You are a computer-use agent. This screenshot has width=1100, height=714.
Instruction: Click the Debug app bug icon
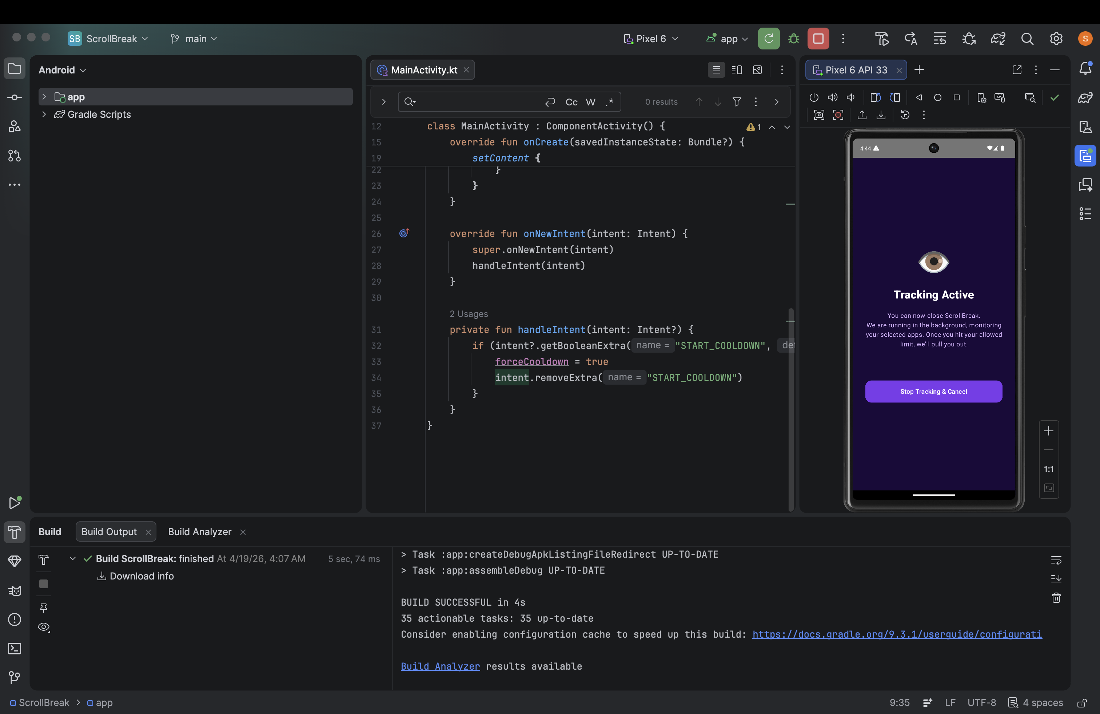[x=794, y=39]
